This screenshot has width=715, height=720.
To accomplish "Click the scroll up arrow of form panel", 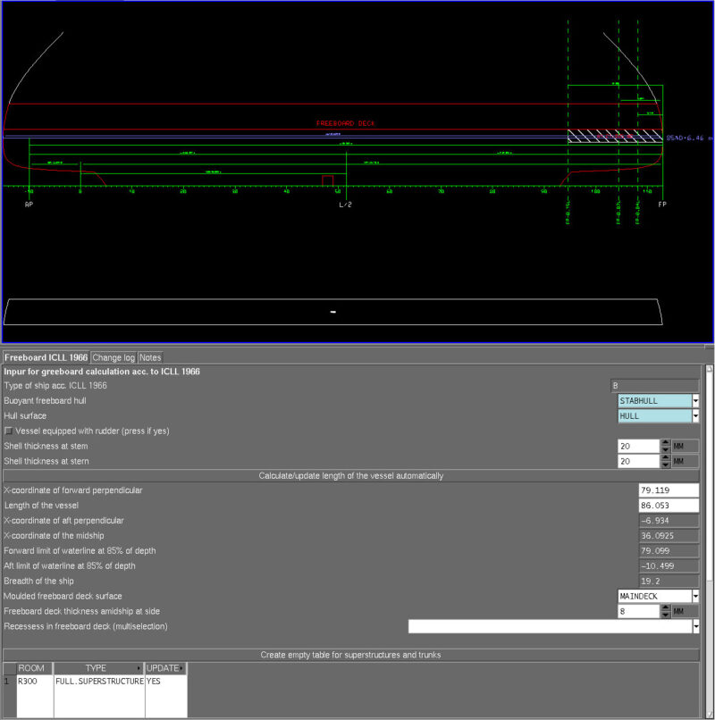I will click(x=709, y=369).
